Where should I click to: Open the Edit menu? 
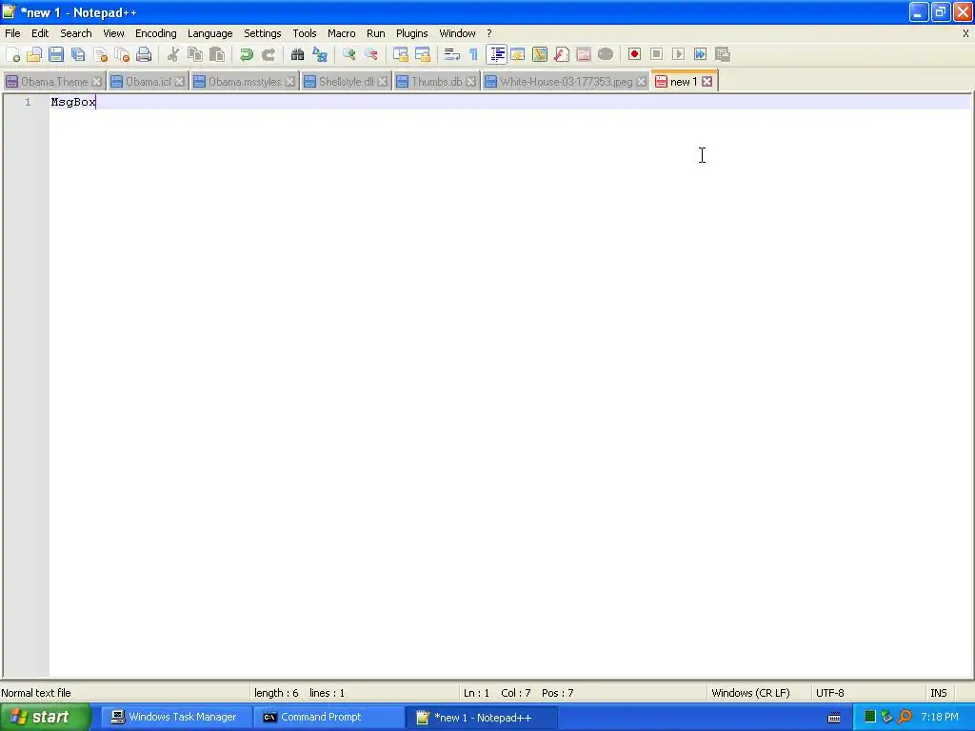(40, 33)
